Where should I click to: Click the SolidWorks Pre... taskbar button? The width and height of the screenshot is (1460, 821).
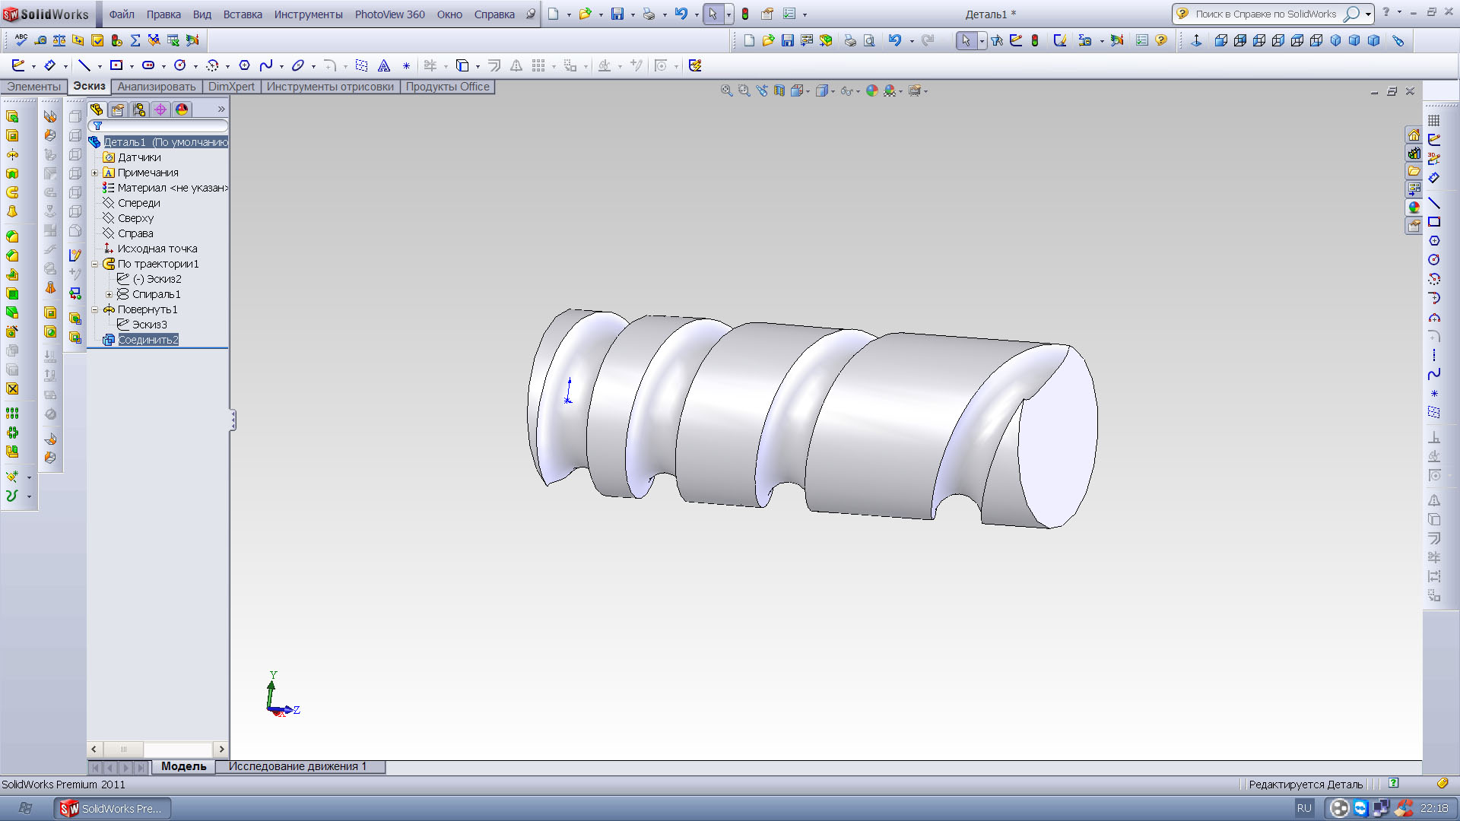point(113,808)
